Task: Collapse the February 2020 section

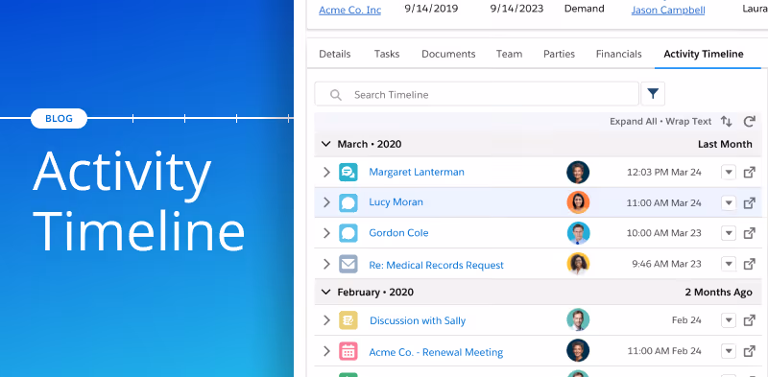Action: pyautogui.click(x=325, y=292)
